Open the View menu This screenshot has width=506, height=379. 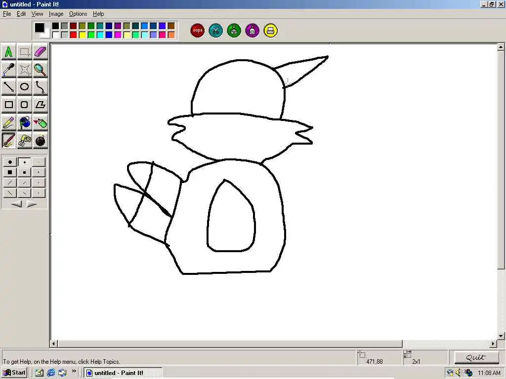point(37,14)
